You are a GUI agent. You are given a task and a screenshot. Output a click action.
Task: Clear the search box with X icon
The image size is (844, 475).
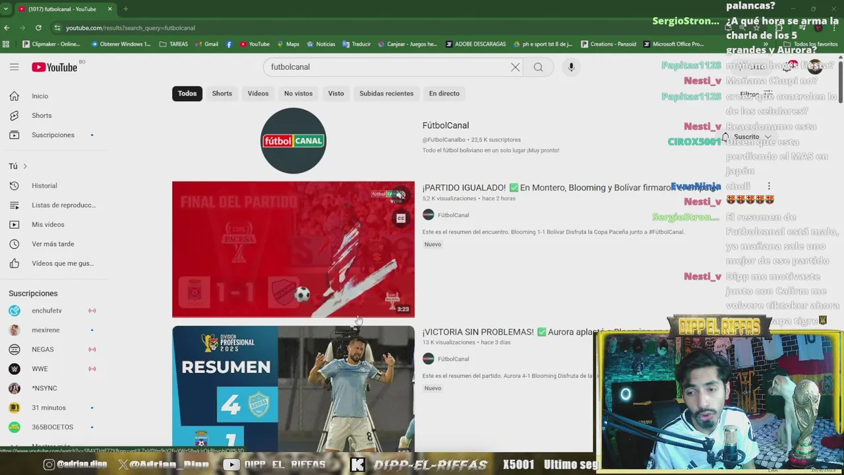[x=515, y=67]
